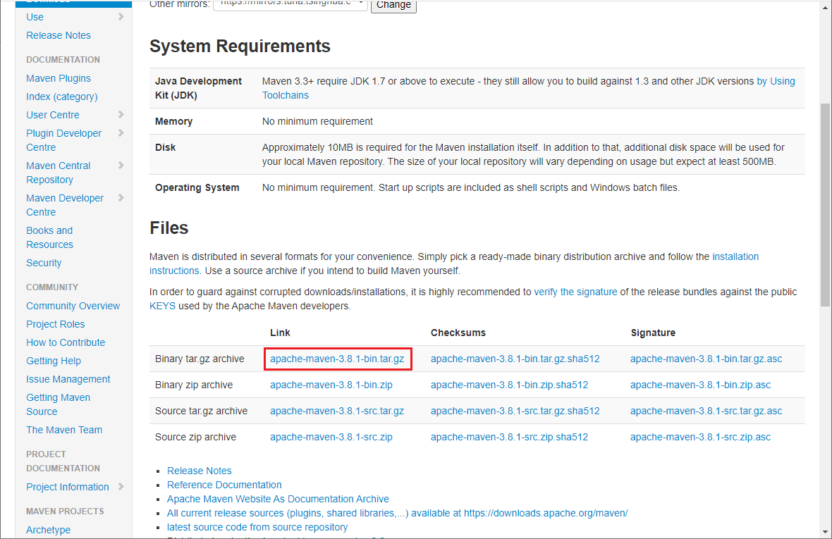Open Maven Developer Centre link
The width and height of the screenshot is (832, 539).
(x=65, y=205)
